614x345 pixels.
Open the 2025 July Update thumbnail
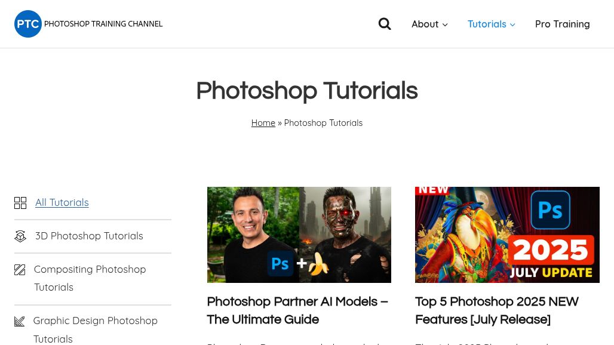(x=507, y=235)
